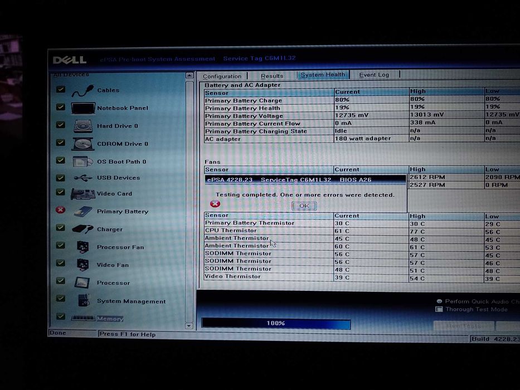Click the Primary Battery Charge row label
Screen dimensions: 520x390
244,100
